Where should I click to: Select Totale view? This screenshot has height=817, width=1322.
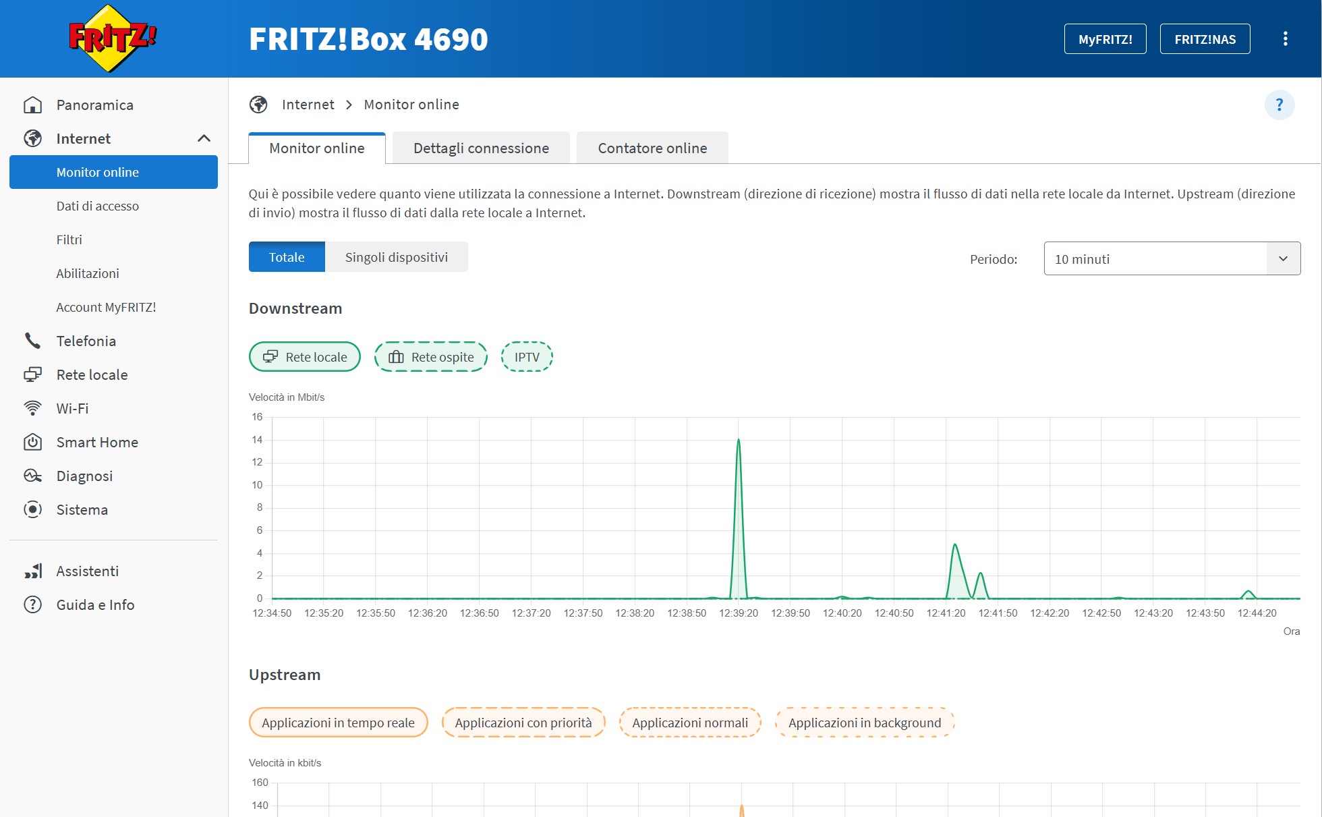(x=287, y=257)
